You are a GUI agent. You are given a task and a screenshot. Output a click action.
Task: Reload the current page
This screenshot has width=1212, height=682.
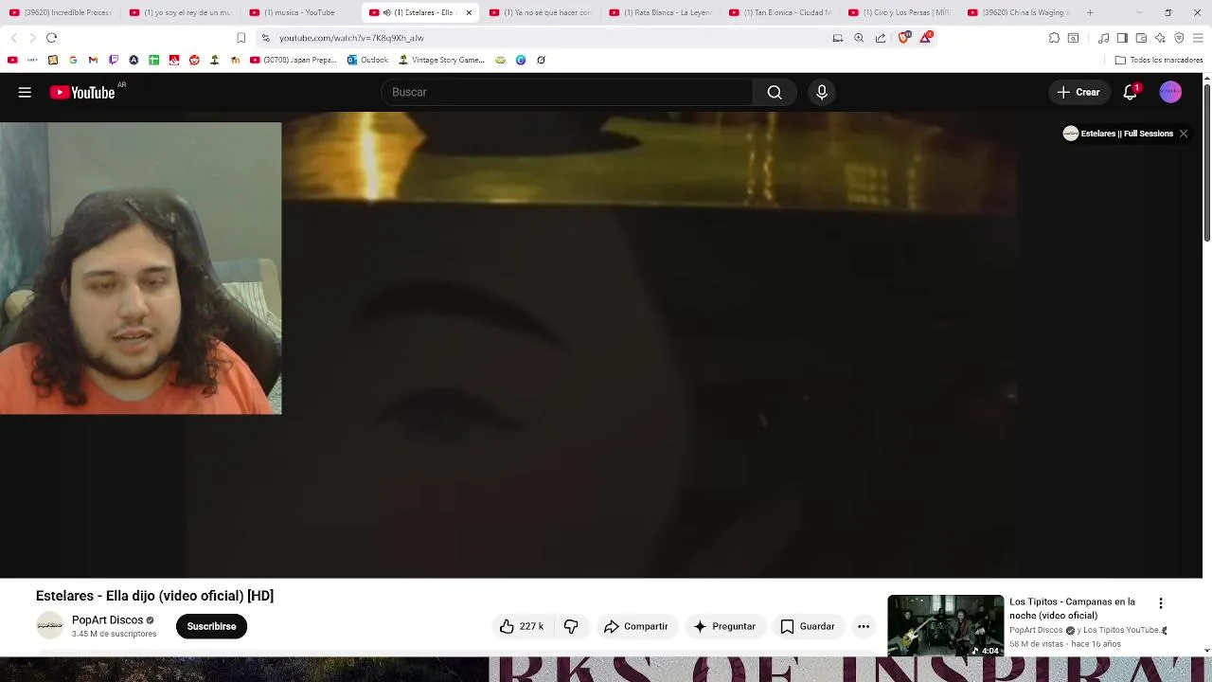coord(51,38)
